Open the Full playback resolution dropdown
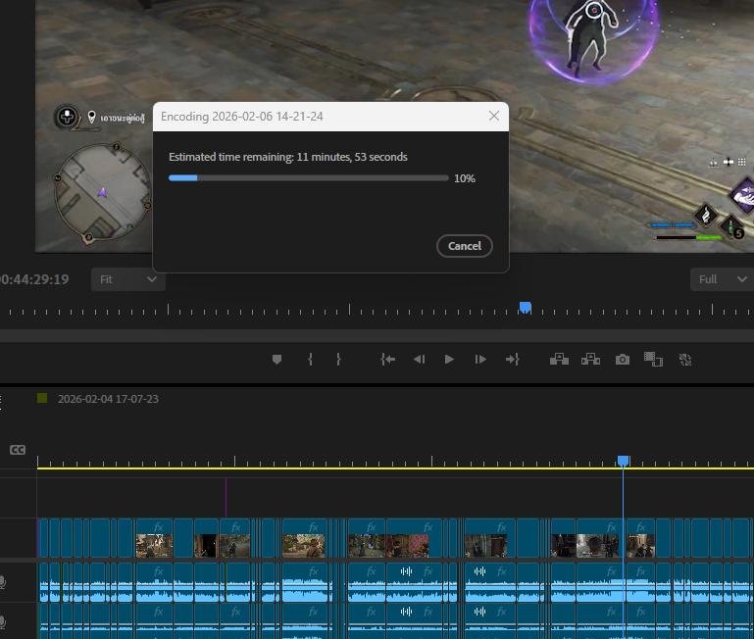Viewport: 754px width, 639px height. tap(723, 279)
